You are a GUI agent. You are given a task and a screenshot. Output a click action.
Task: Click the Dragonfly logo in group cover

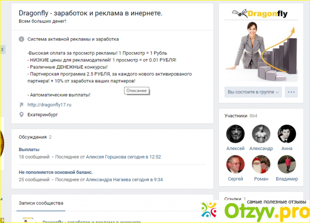[x=260, y=13]
